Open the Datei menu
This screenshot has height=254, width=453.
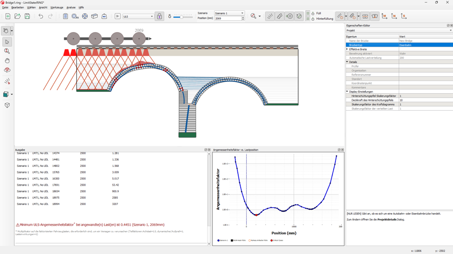click(x=5, y=8)
